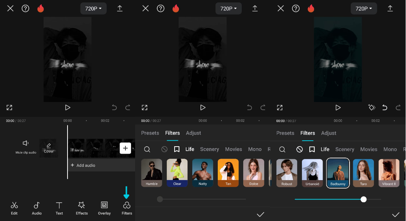Click the gray intensity slider in middle panel
Screen dimensions: 406x221
202,199
